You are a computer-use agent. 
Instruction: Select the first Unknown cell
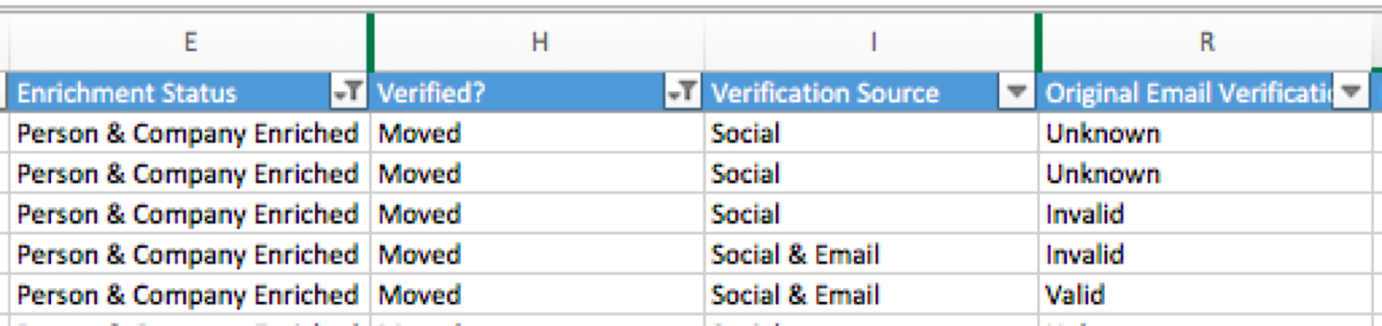tap(1206, 133)
